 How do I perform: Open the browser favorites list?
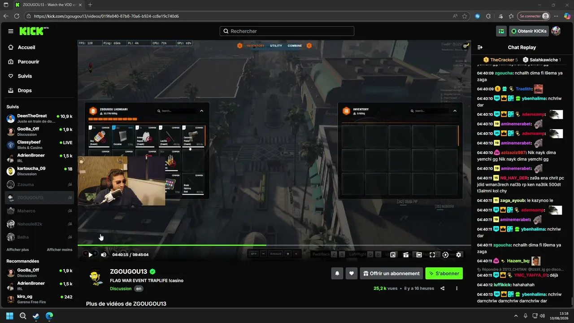pos(511,16)
